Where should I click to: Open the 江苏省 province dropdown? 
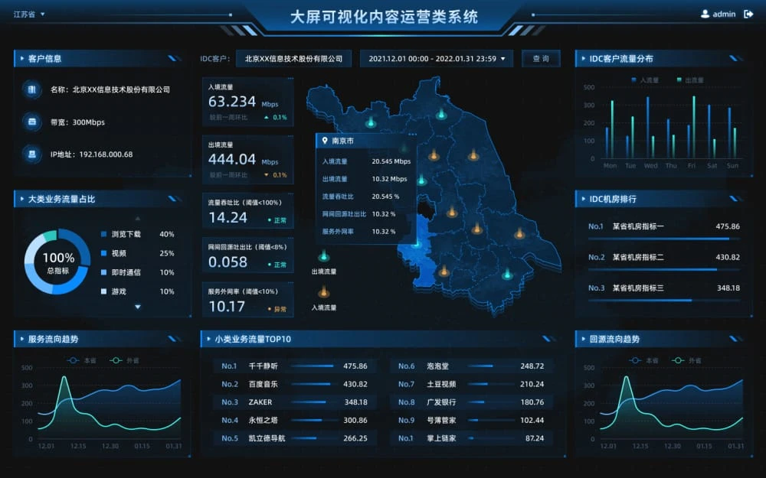[x=29, y=14]
